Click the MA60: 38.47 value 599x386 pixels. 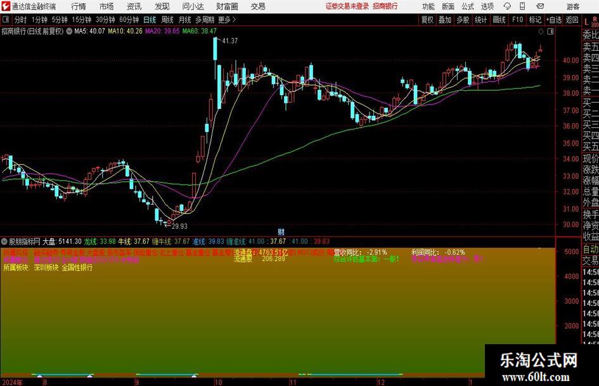(200, 31)
